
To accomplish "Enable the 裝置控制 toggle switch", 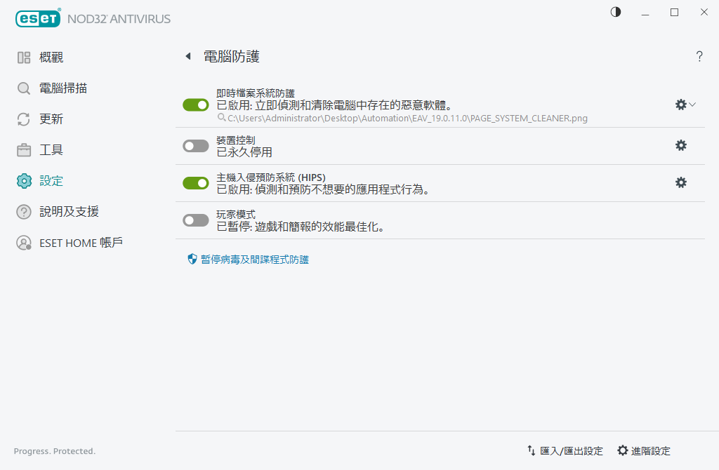I will (x=196, y=146).
